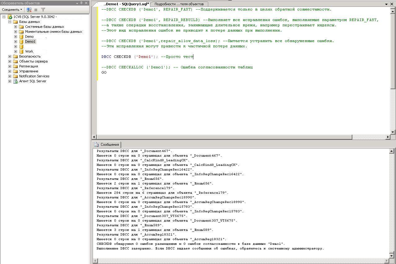Click the query editor horizontal scrollbar right arrow
Screen dimensions: 396x264
388,137
